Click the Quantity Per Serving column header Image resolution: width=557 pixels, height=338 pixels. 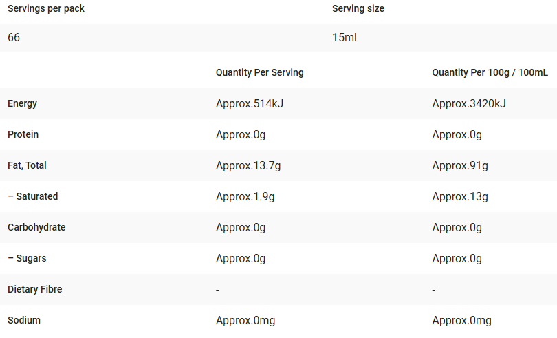(259, 72)
